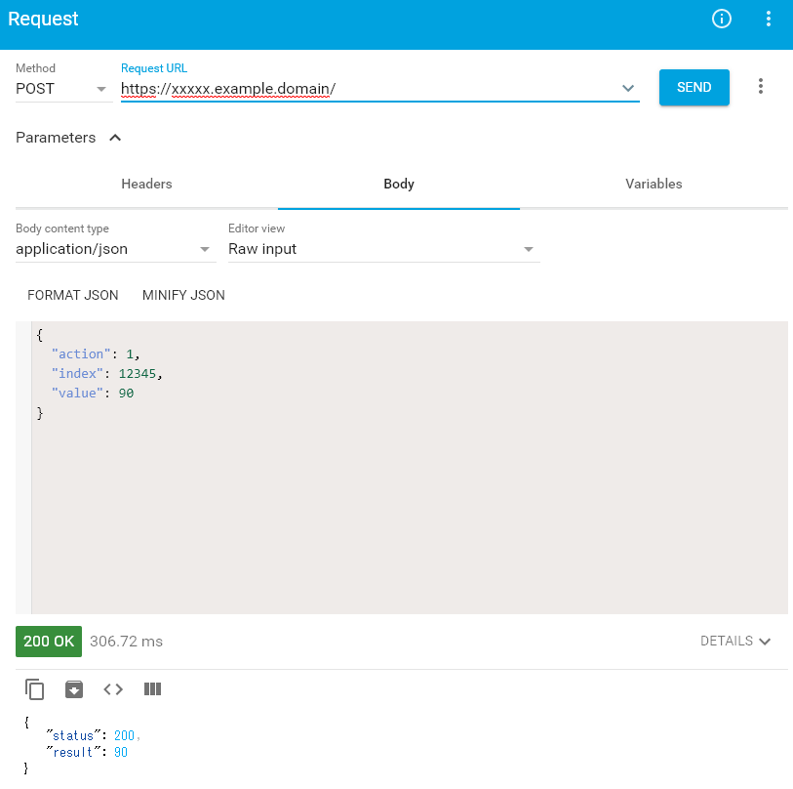
Task: Send the request
Action: click(694, 87)
